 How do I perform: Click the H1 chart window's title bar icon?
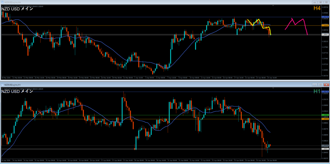click(x=2, y=85)
